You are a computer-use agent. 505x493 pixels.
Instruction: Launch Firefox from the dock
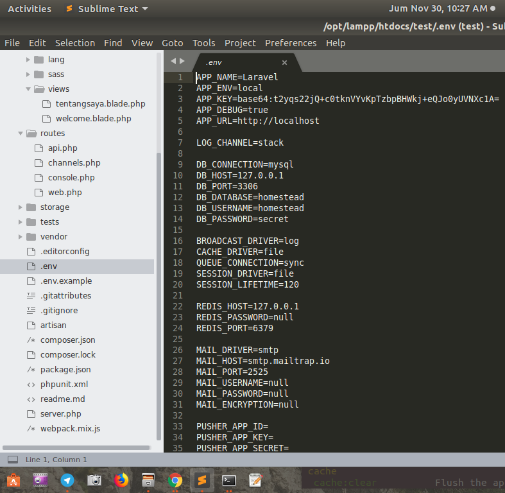click(121, 480)
